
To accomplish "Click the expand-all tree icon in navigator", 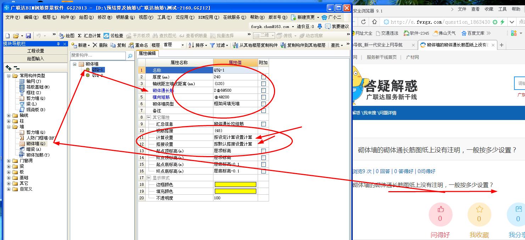I will coord(9,68).
